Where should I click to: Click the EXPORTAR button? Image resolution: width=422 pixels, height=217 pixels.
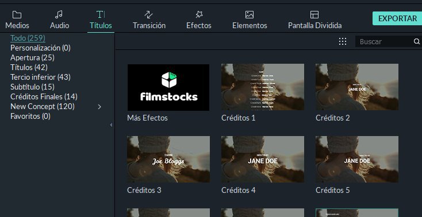397,18
